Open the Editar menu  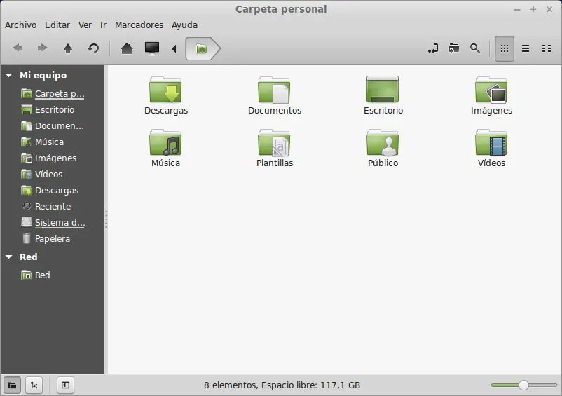point(57,25)
